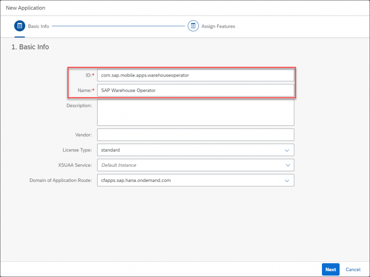
Task: Click the ID input field
Action: (195, 75)
